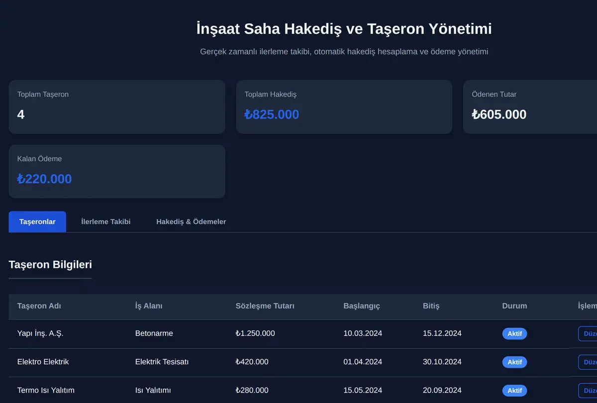Switch to the Taşeronlar tab

[x=37, y=222]
